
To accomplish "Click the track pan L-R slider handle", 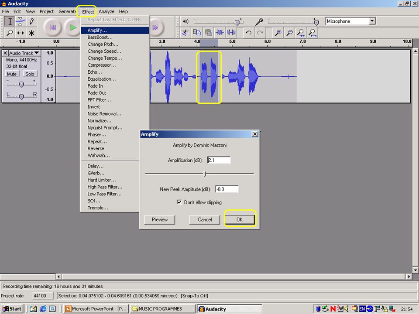I will pos(21,96).
